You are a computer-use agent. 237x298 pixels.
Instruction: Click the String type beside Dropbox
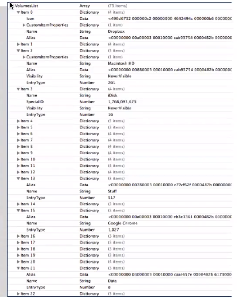click(x=85, y=31)
